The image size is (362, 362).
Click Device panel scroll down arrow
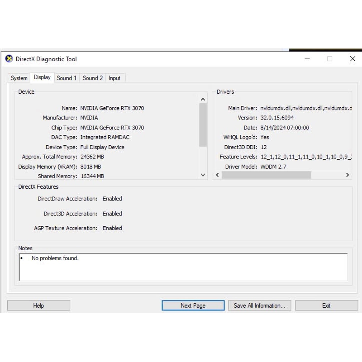click(203, 175)
